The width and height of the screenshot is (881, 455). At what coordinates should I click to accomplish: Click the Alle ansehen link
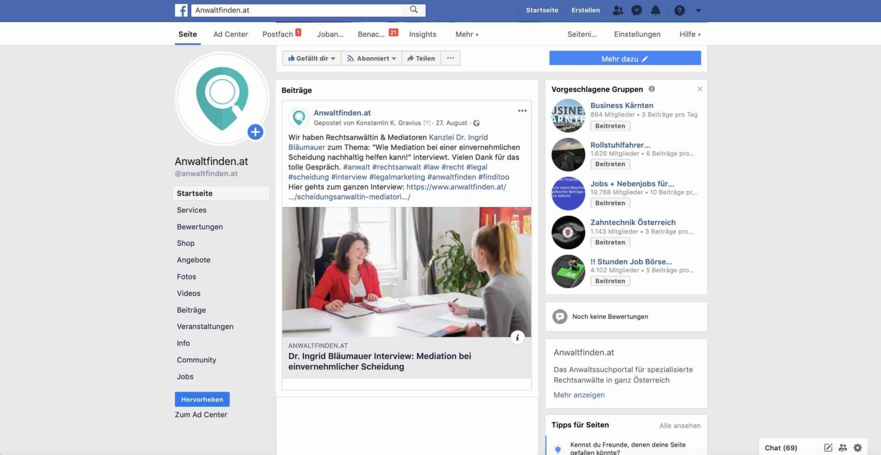(x=680, y=425)
